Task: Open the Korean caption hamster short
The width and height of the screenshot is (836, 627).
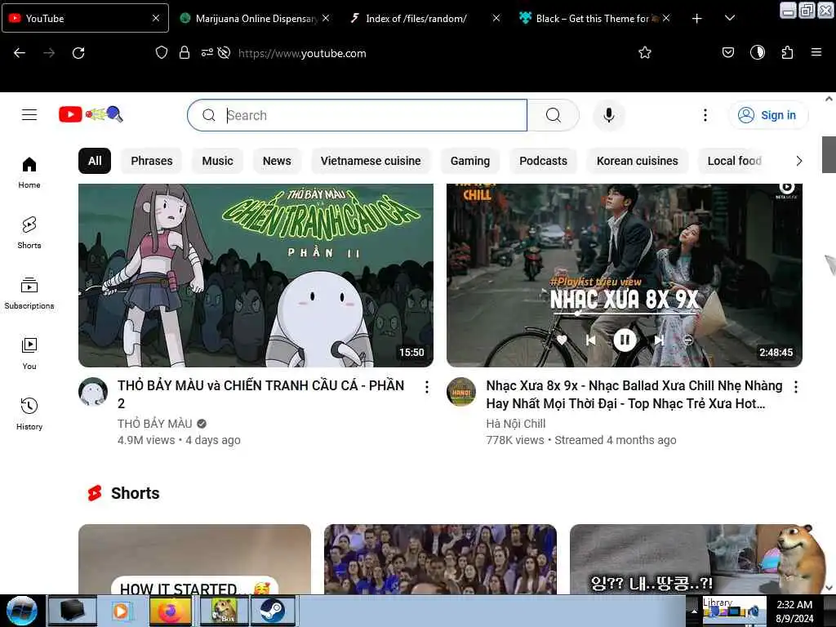Action: tap(686, 559)
